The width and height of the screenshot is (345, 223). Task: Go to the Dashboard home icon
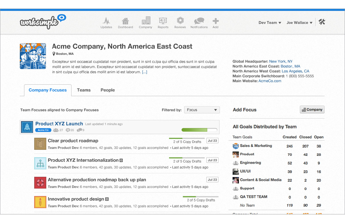125,21
